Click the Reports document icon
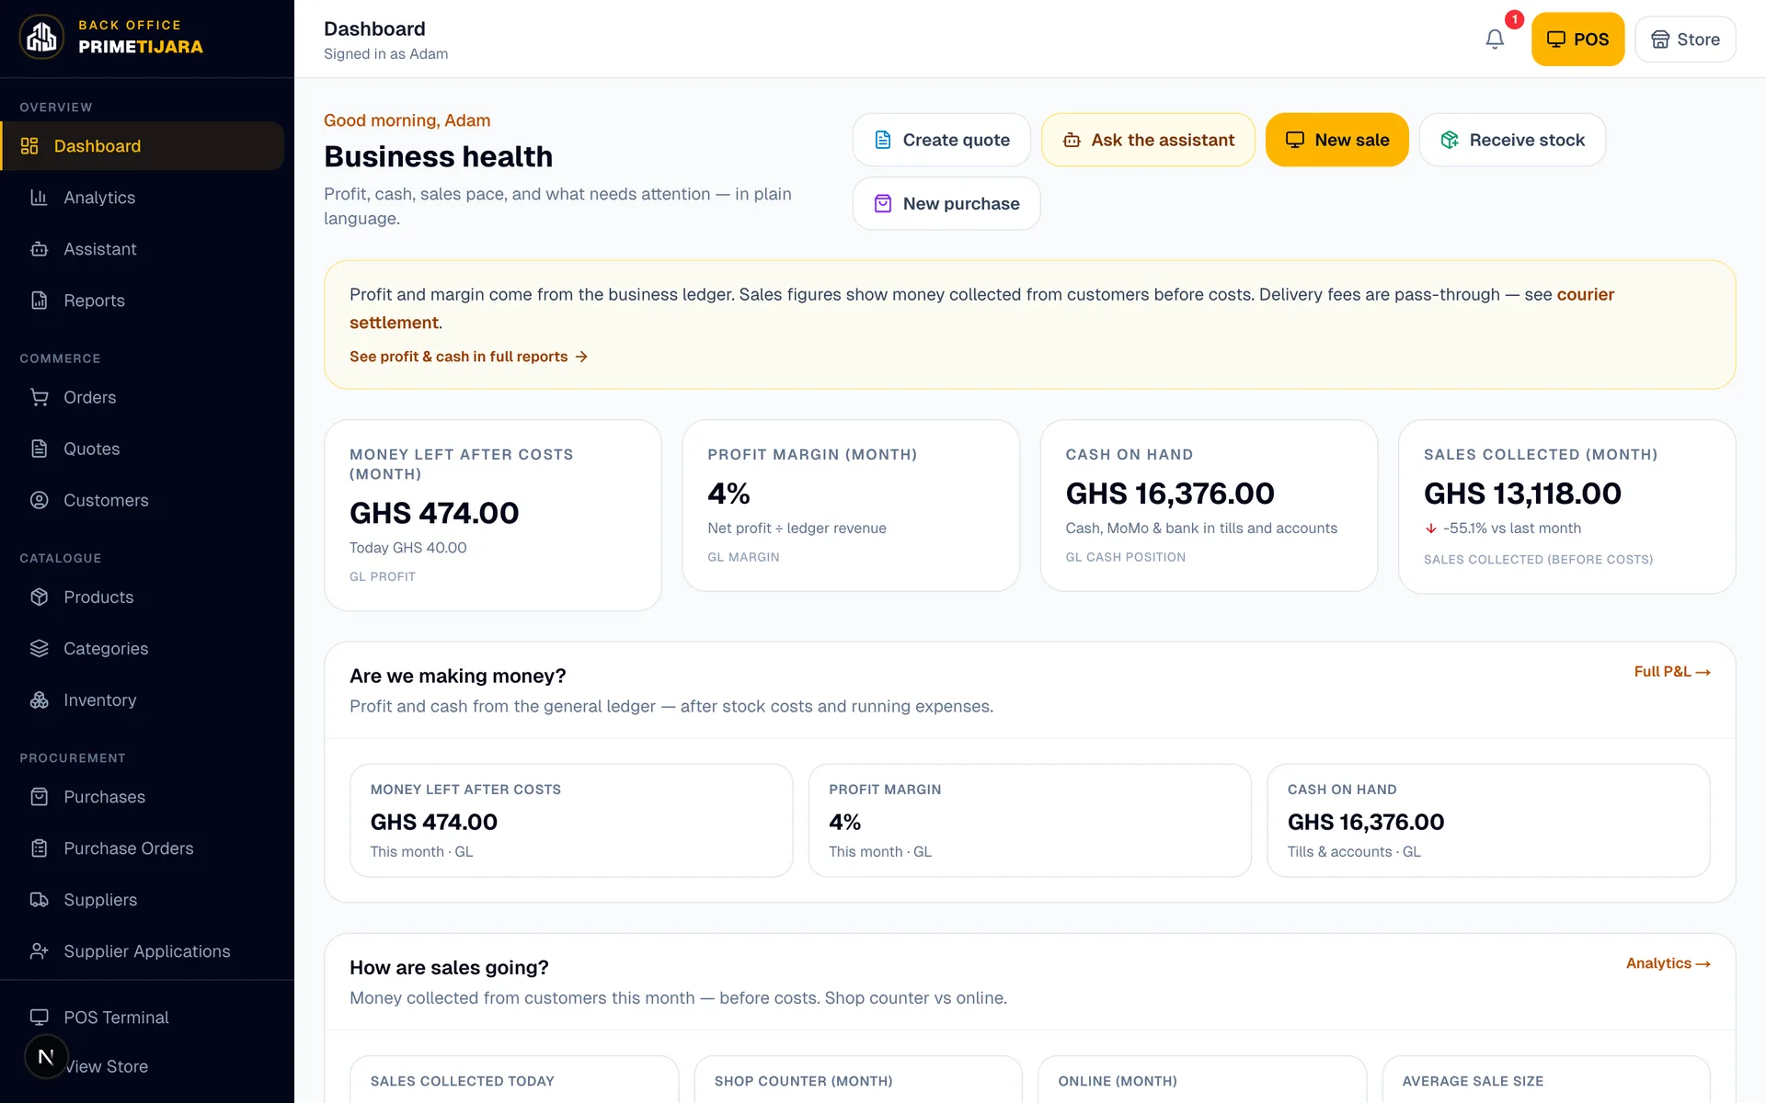The height and width of the screenshot is (1103, 1766). pos(39,301)
